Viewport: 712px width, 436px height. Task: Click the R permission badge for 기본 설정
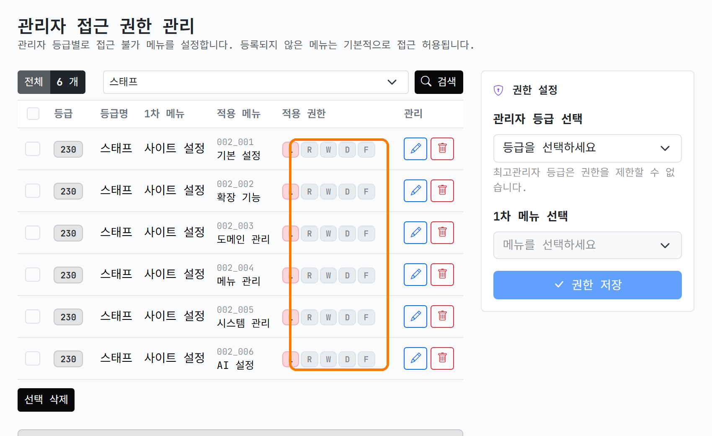(310, 150)
